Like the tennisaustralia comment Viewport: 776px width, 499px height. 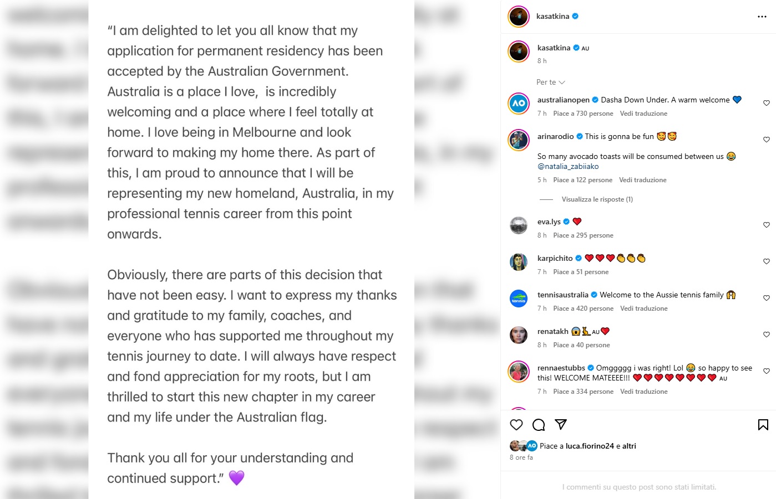tap(767, 298)
